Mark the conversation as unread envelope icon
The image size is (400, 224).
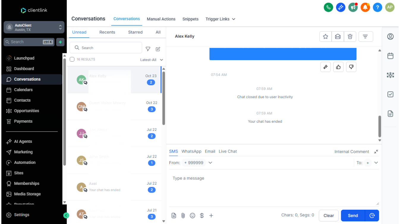(338, 36)
